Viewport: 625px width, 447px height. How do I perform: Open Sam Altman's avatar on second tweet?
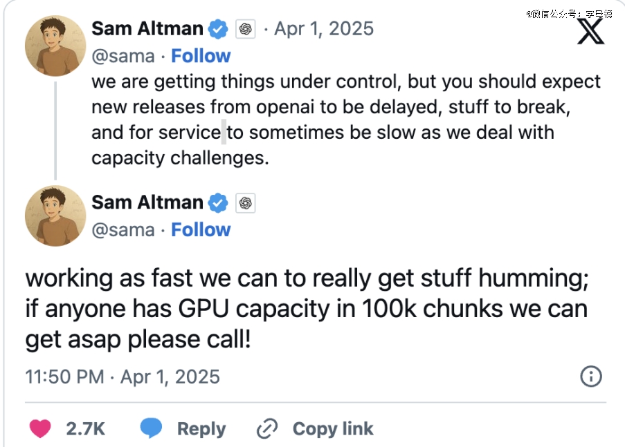(x=55, y=216)
